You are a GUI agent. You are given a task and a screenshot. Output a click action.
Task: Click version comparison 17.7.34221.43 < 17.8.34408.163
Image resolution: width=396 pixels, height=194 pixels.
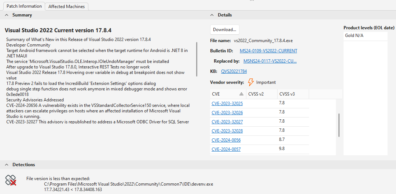(73, 190)
